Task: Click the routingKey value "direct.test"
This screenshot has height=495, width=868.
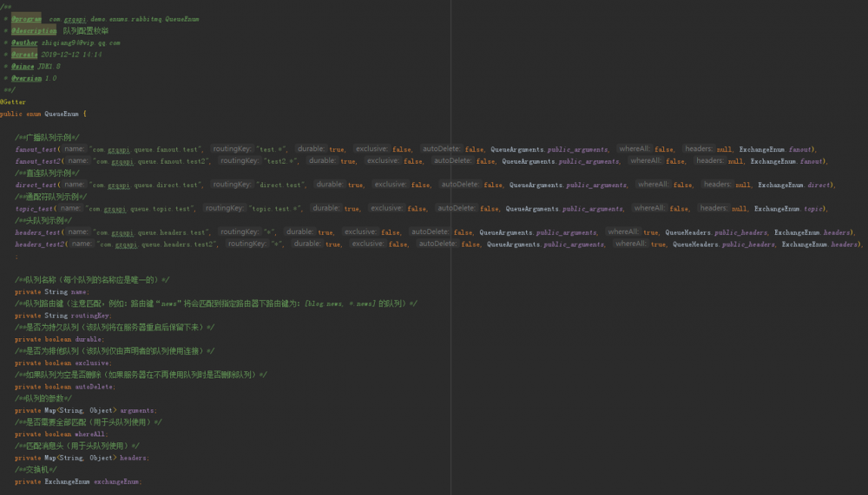Action: (280, 185)
